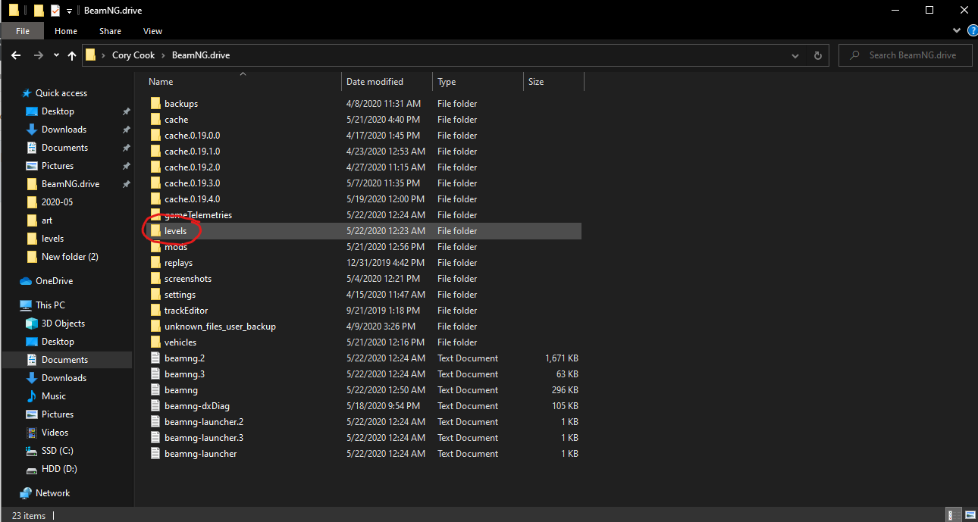The image size is (978, 522).
Task: Switch to the View ribbon tab
Action: [152, 31]
